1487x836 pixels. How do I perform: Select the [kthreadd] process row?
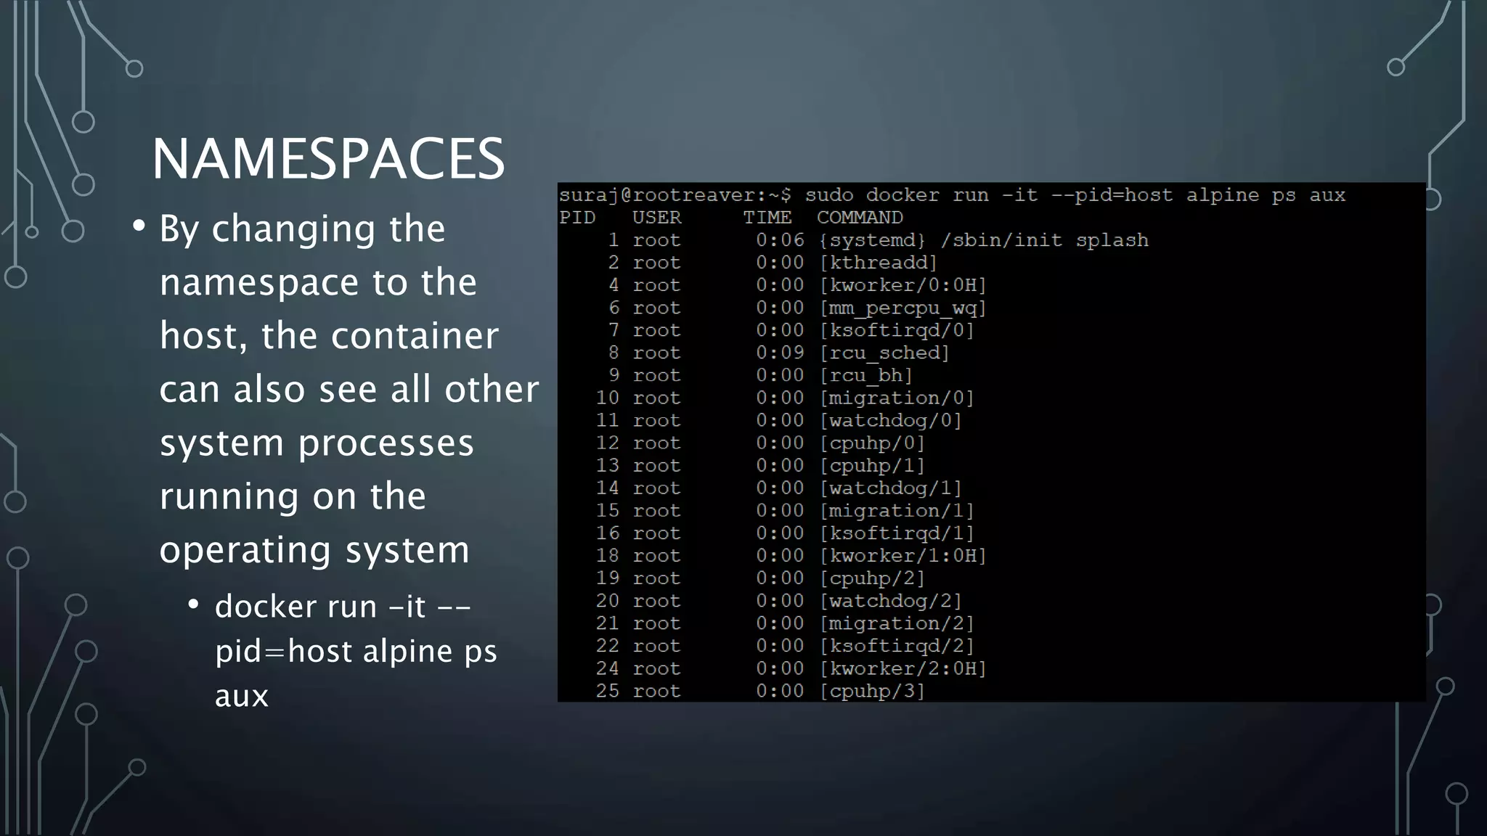click(879, 263)
